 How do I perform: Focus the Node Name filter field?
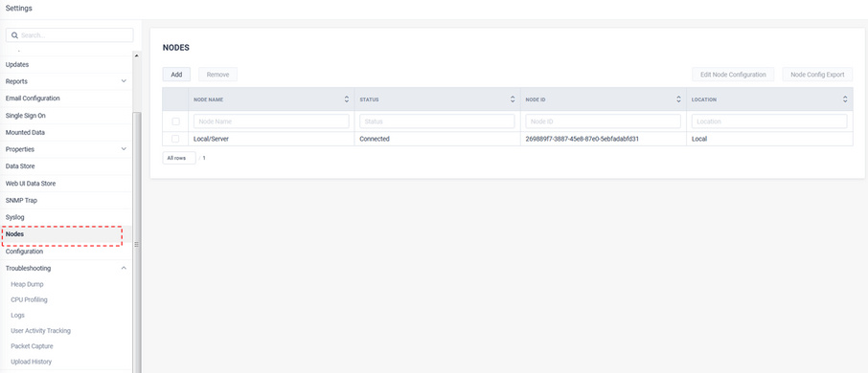coord(271,121)
